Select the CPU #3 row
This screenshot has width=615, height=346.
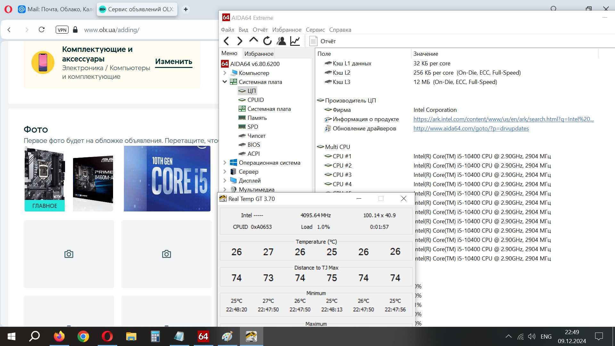[437, 175]
